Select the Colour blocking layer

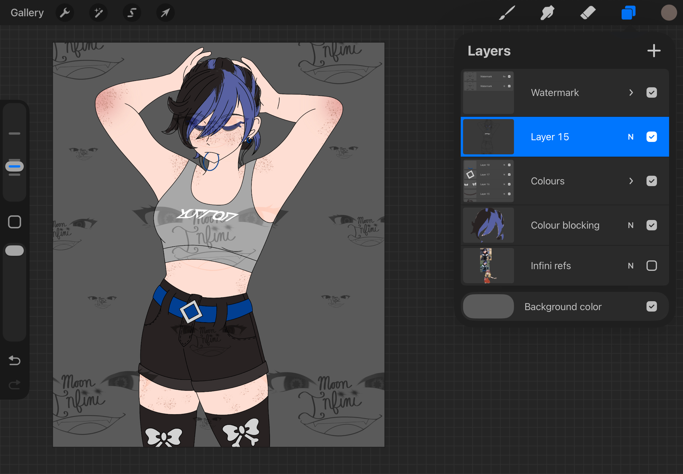(x=565, y=225)
